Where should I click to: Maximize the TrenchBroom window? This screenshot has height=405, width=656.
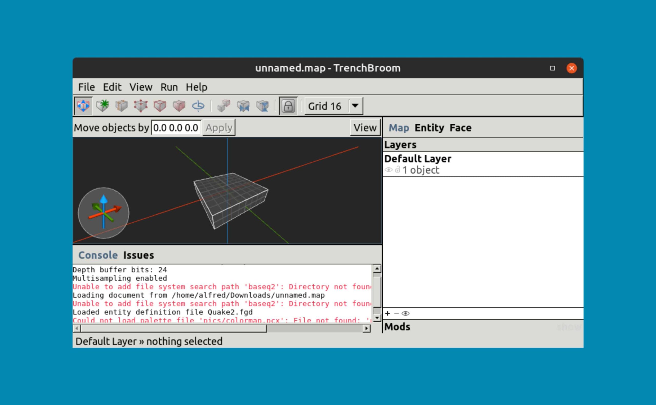click(x=552, y=68)
